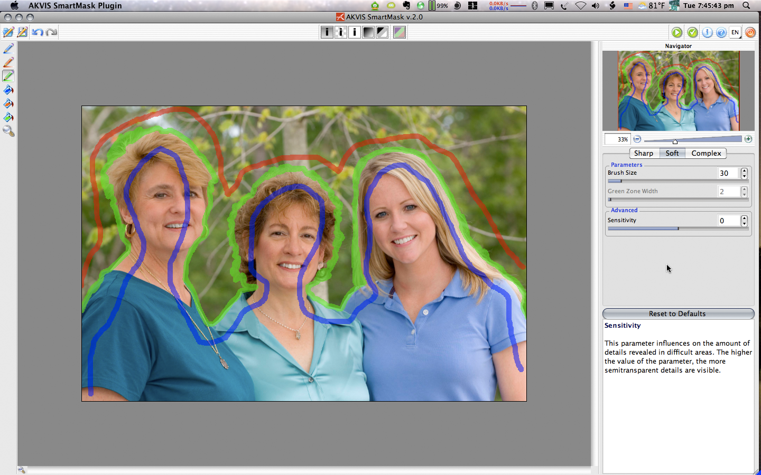Click the volume speaker menu bar icon
The width and height of the screenshot is (761, 475).
596,6
